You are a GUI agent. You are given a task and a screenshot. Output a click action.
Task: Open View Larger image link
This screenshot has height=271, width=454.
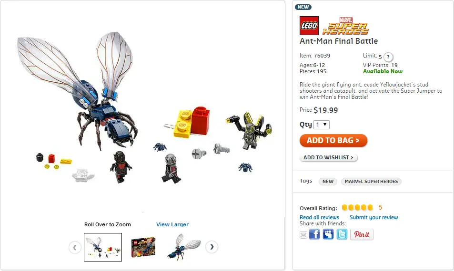click(172, 224)
